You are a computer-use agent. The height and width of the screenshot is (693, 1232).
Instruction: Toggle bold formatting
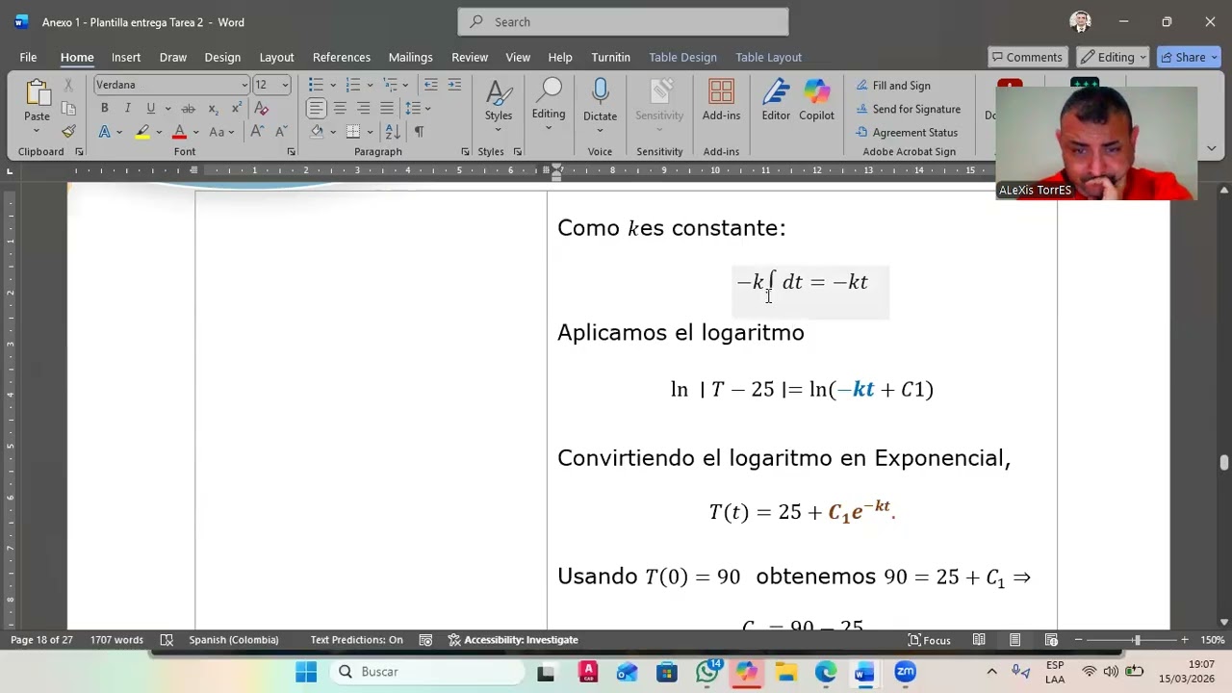pyautogui.click(x=104, y=108)
